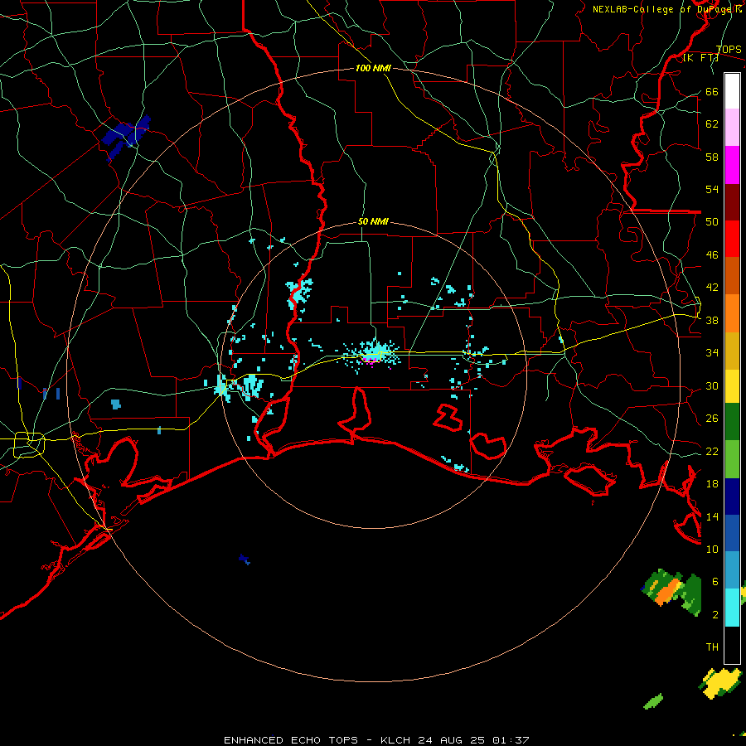746x746 pixels.
Task: Select the "46" legend value
Action: coord(712,255)
